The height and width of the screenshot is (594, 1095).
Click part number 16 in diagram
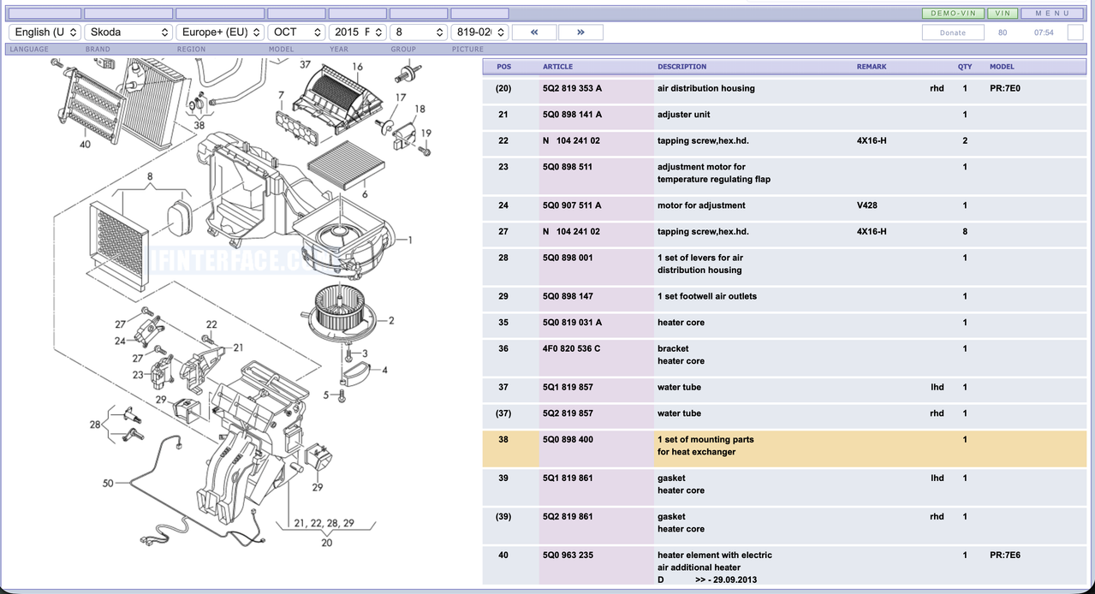[357, 67]
